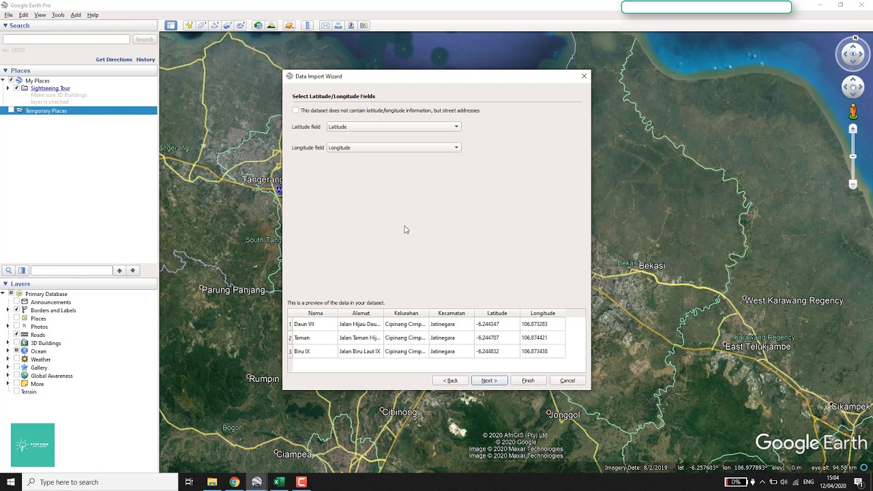
Task: Open the Add menu
Action: click(x=76, y=15)
